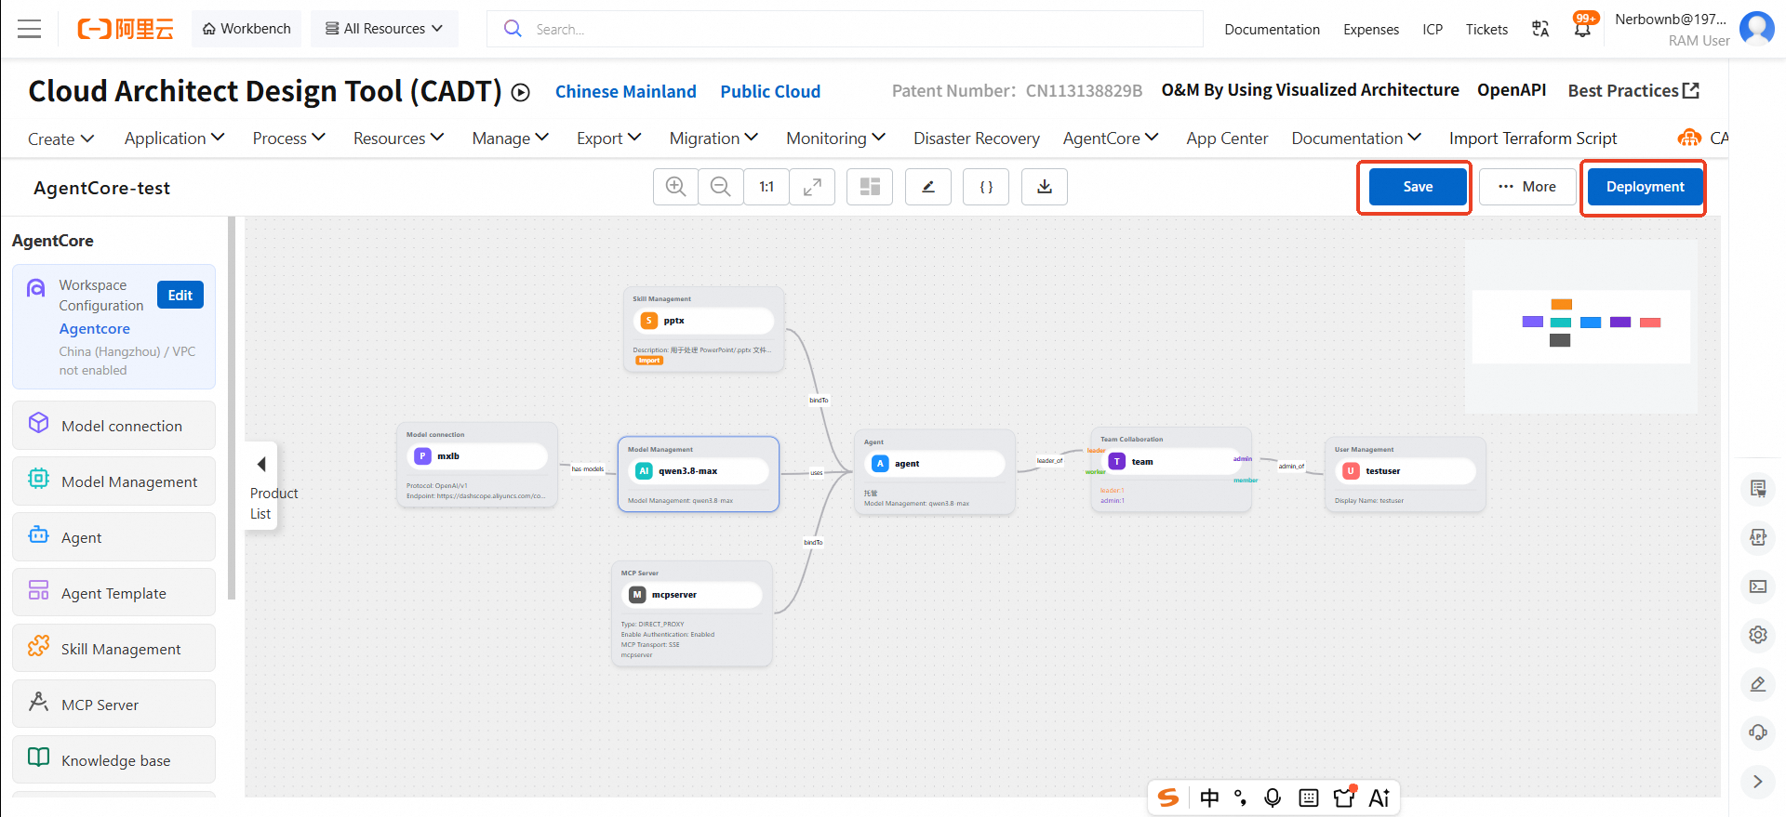Open the All Resources dropdown
The width and height of the screenshot is (1786, 817).
pyautogui.click(x=384, y=29)
